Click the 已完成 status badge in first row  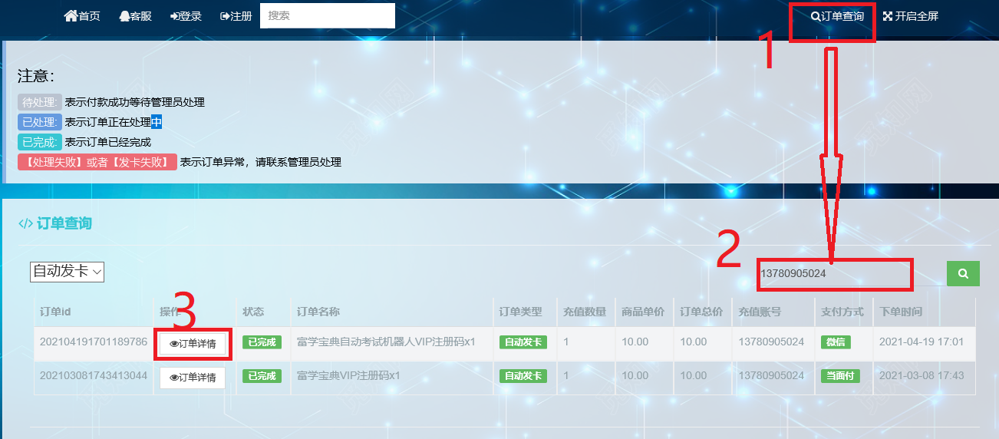pyautogui.click(x=262, y=342)
